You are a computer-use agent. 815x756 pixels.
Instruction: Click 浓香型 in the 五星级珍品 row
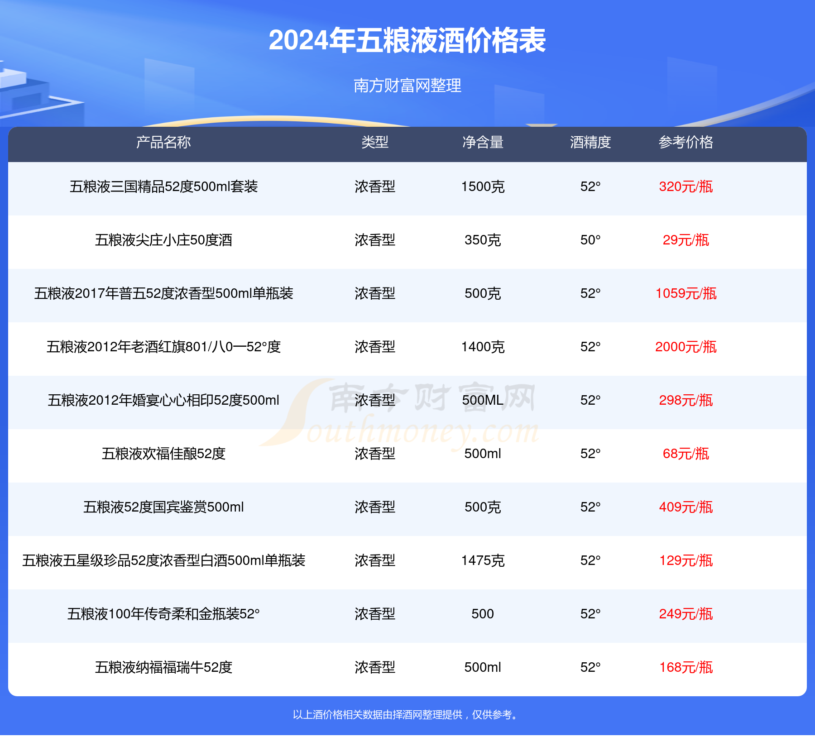click(x=375, y=560)
